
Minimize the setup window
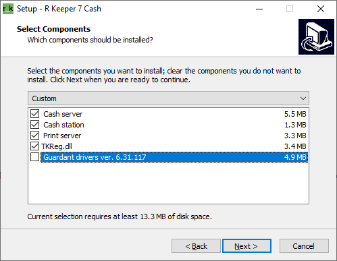[x=259, y=9]
